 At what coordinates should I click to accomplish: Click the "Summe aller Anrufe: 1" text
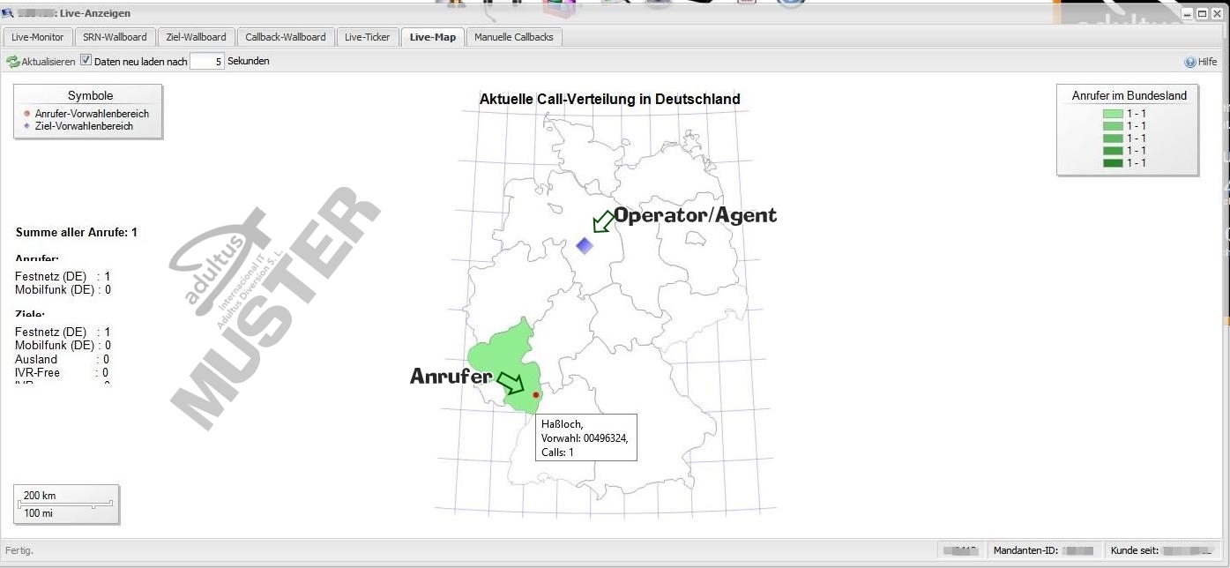pos(77,233)
